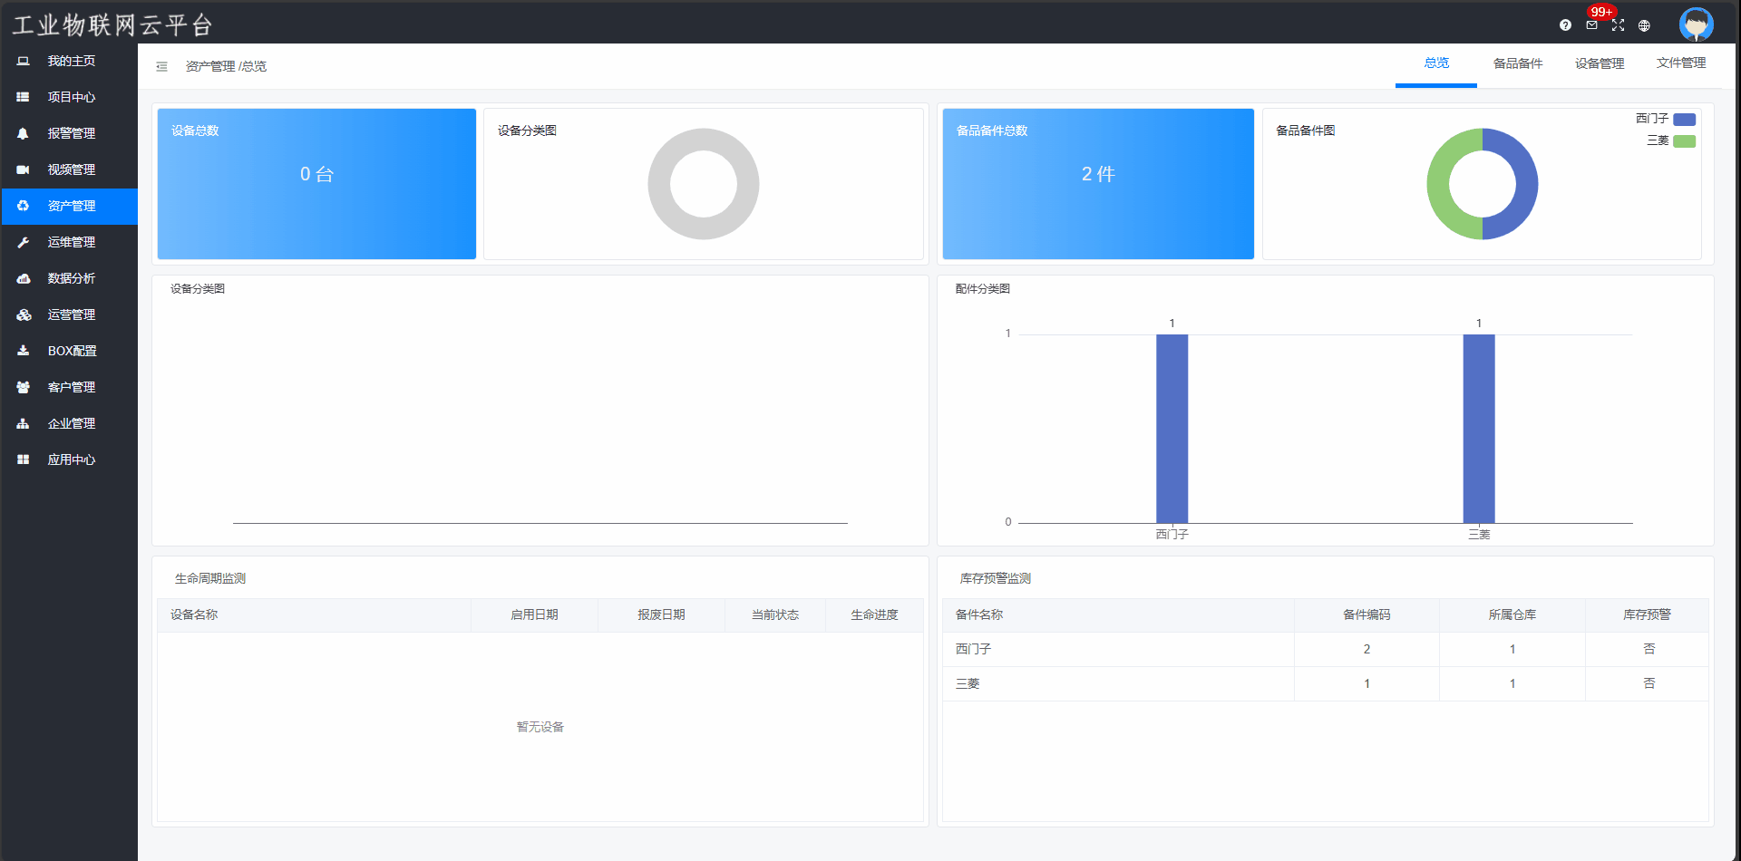The height and width of the screenshot is (861, 1741).
Task: Click the blue half of 备品备件图 donut
Action: coord(1524,184)
